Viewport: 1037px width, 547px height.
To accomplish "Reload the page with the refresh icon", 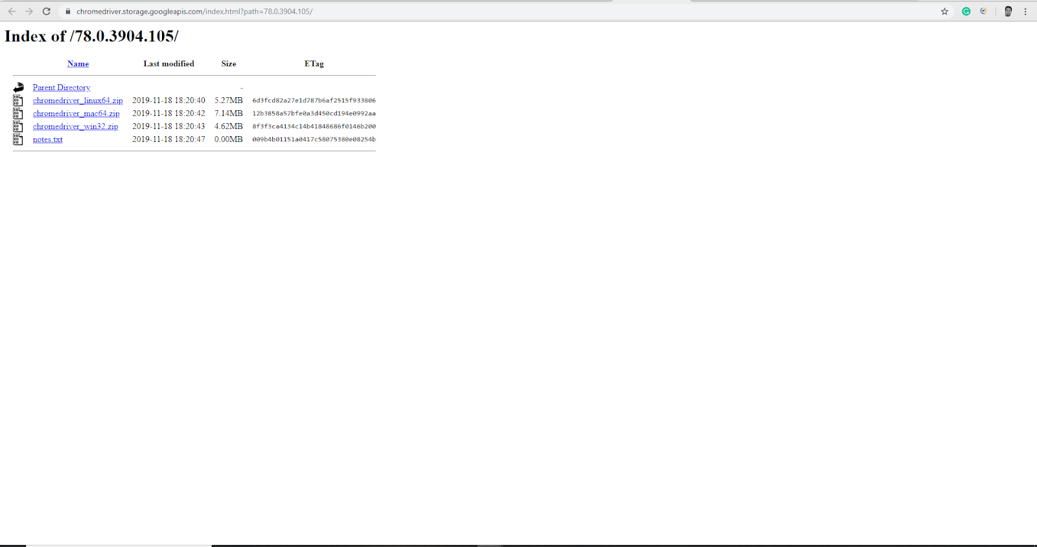I will (x=47, y=11).
